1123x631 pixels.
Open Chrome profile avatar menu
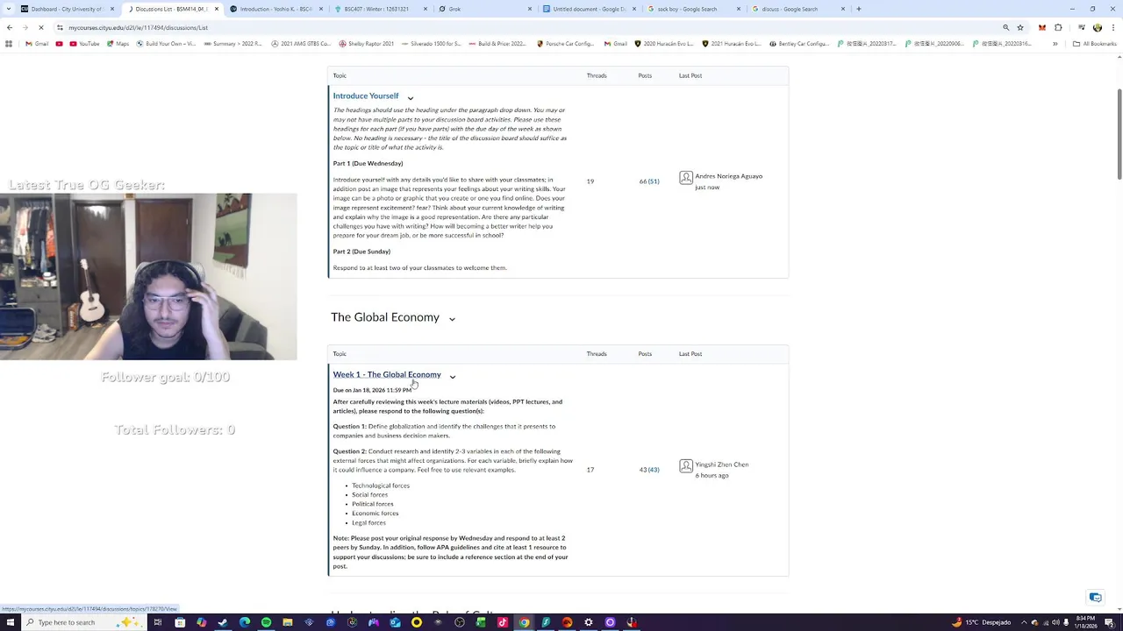click(x=1097, y=27)
